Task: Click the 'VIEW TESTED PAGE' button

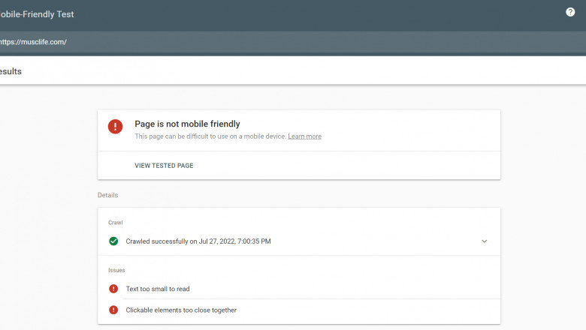Action: click(x=164, y=166)
